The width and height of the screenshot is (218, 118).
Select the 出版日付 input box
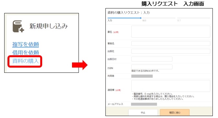[x=152, y=59]
